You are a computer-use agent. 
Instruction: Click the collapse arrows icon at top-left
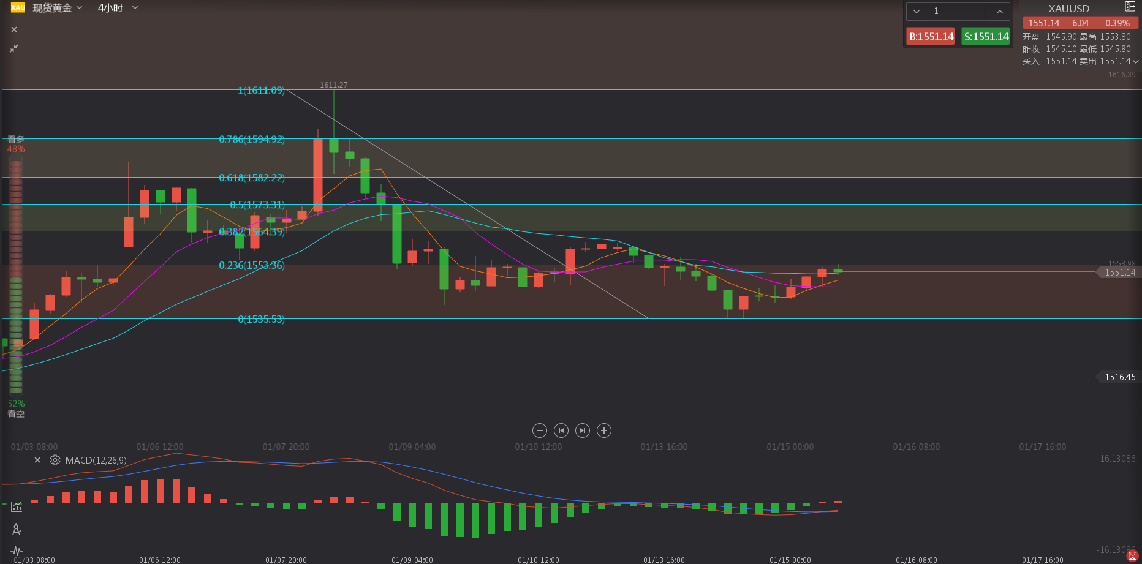coord(14,48)
